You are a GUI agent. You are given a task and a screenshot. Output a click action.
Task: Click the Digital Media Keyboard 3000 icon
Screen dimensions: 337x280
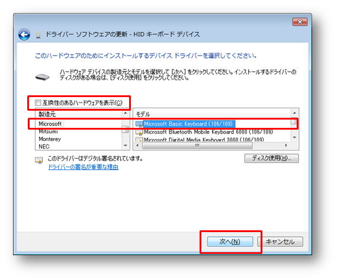[139, 140]
